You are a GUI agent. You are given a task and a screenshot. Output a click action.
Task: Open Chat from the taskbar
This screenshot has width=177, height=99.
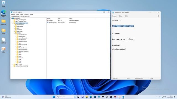82,97
